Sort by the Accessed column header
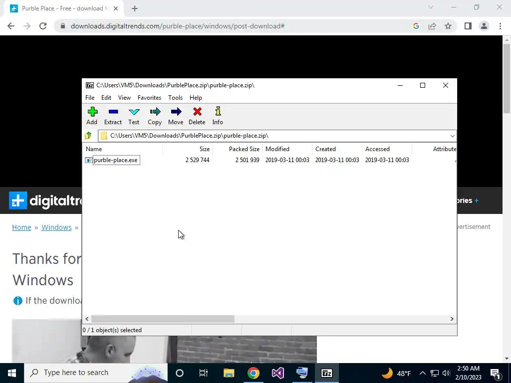 pos(387,149)
